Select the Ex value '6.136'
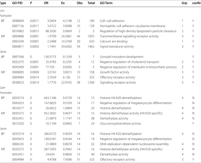This screenshot has height=163, width=201. (66, 77)
